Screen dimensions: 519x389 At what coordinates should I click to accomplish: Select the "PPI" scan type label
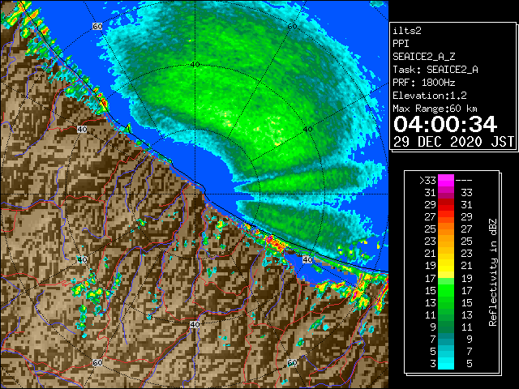(401, 44)
